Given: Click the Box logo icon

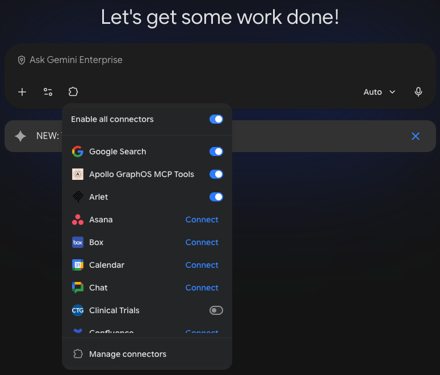Looking at the screenshot, I should (x=78, y=242).
